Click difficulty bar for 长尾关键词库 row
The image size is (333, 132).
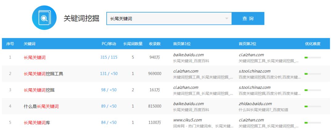click(312, 123)
